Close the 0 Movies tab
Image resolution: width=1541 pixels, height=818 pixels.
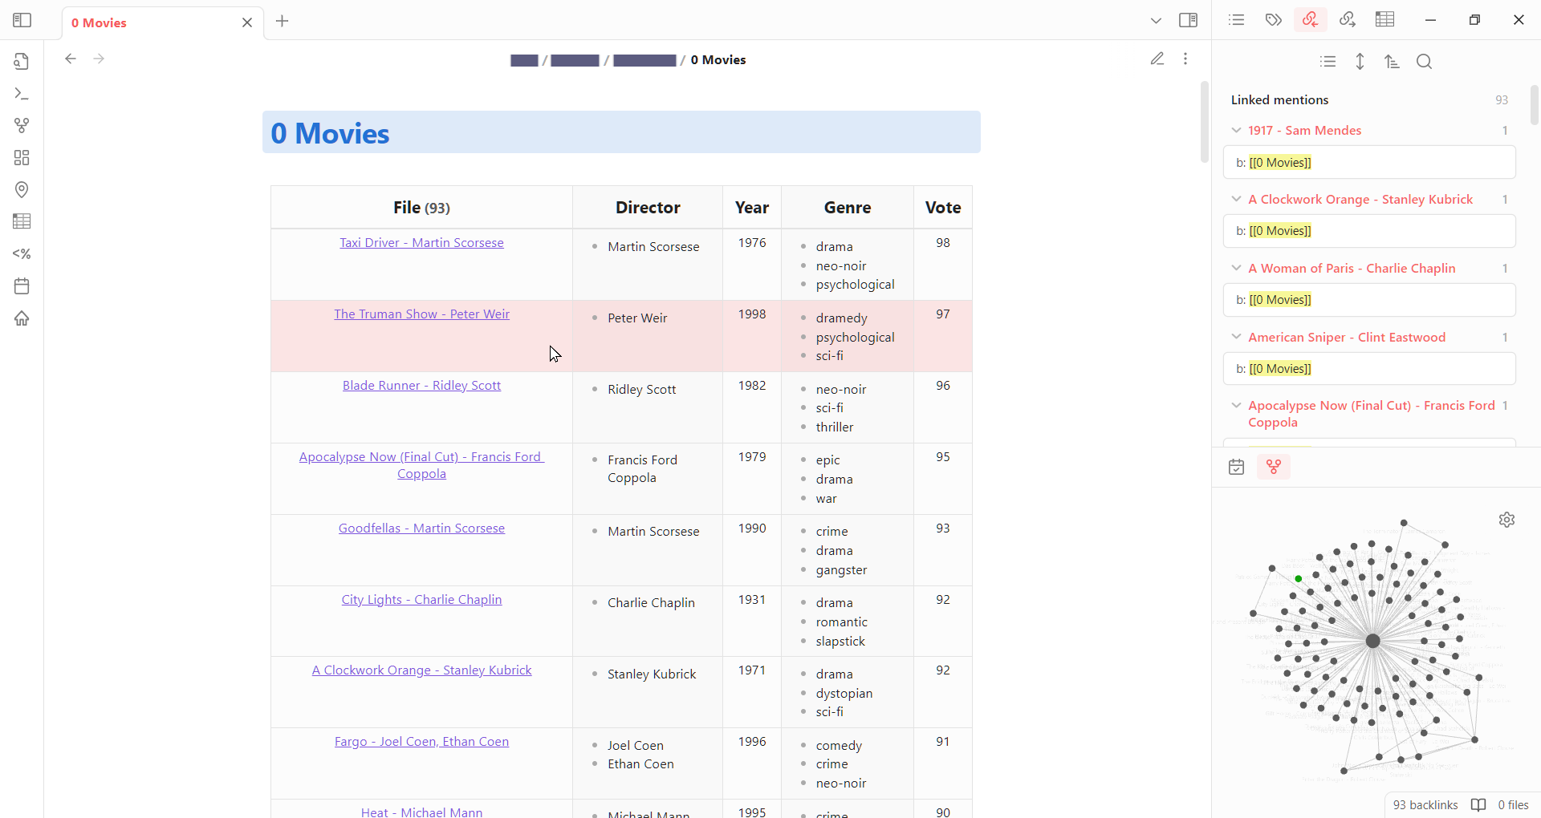pyautogui.click(x=247, y=22)
